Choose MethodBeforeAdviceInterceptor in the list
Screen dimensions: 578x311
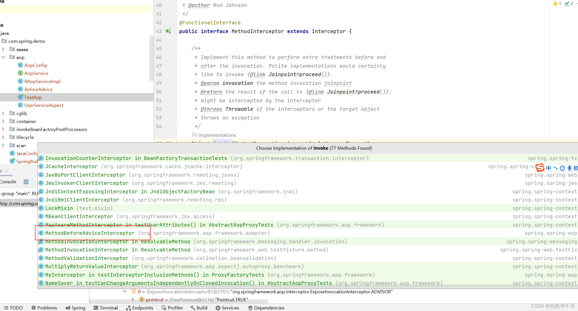[90, 233]
